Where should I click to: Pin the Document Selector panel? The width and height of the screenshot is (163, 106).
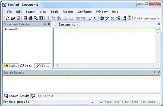[45, 24]
